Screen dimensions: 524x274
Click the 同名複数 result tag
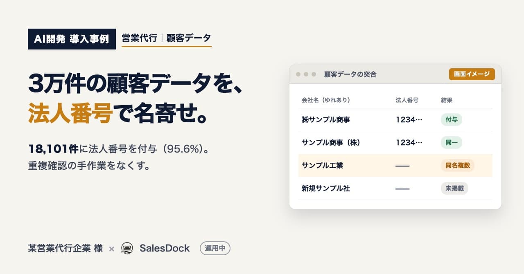[457, 166]
